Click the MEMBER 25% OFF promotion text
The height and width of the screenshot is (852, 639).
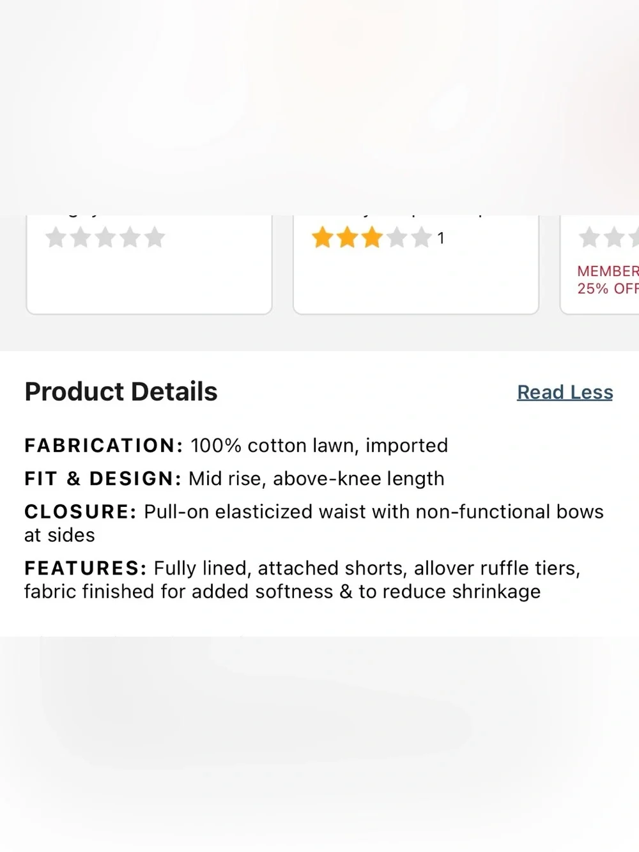[608, 280]
